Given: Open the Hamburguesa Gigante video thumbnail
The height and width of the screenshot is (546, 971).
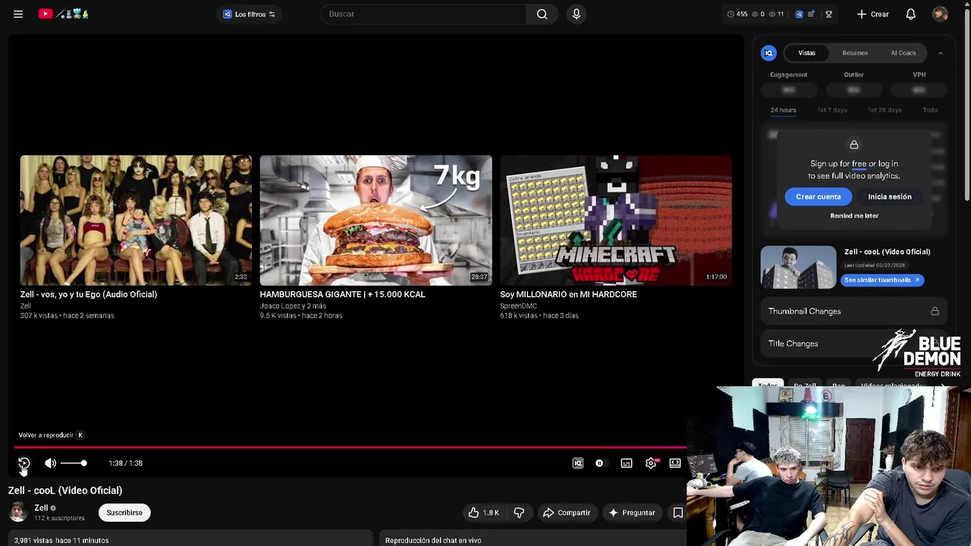Looking at the screenshot, I should point(376,220).
